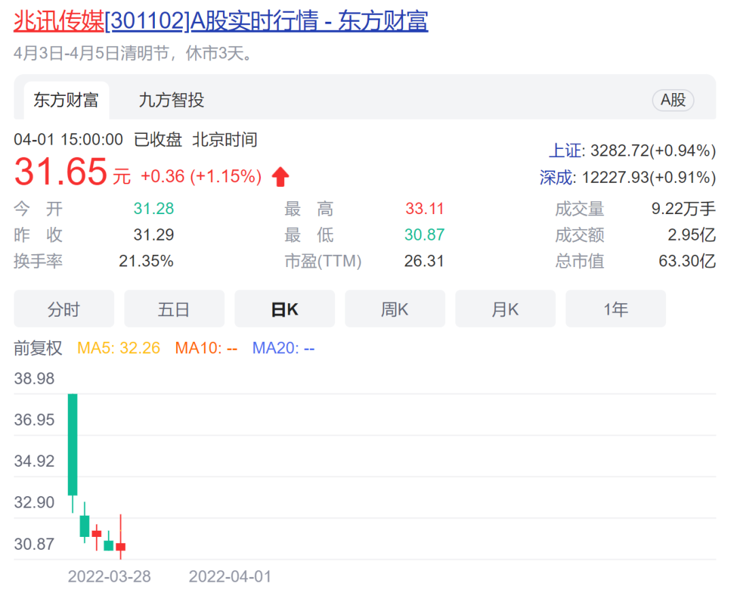The height and width of the screenshot is (596, 734).
Task: Click the last red candlestick on chart
Action: (121, 546)
